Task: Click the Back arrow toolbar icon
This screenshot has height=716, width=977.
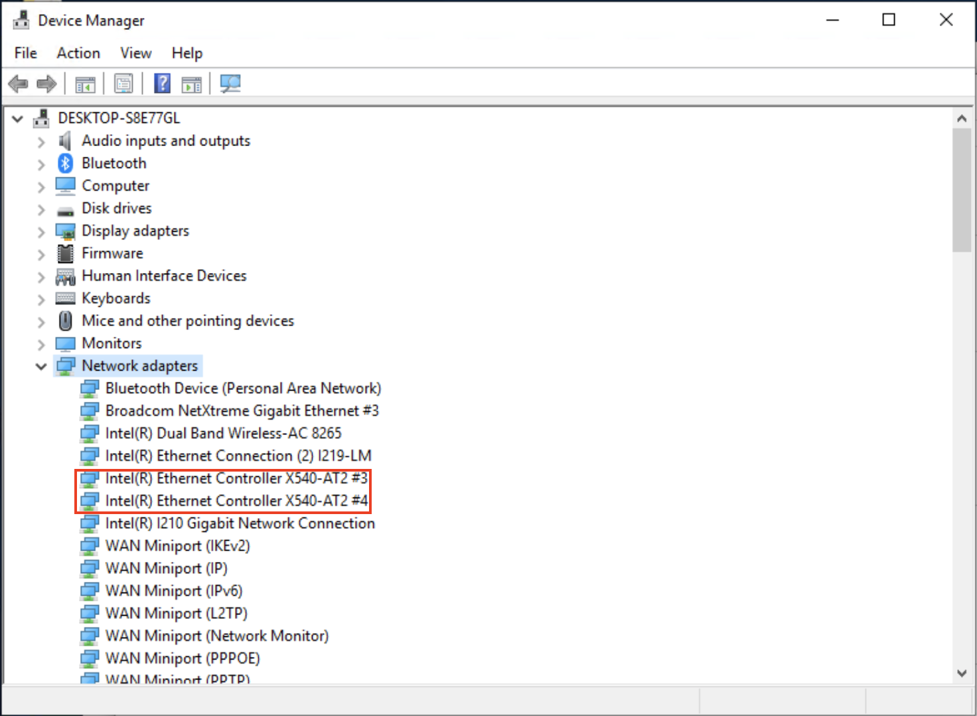Action: pyautogui.click(x=18, y=84)
